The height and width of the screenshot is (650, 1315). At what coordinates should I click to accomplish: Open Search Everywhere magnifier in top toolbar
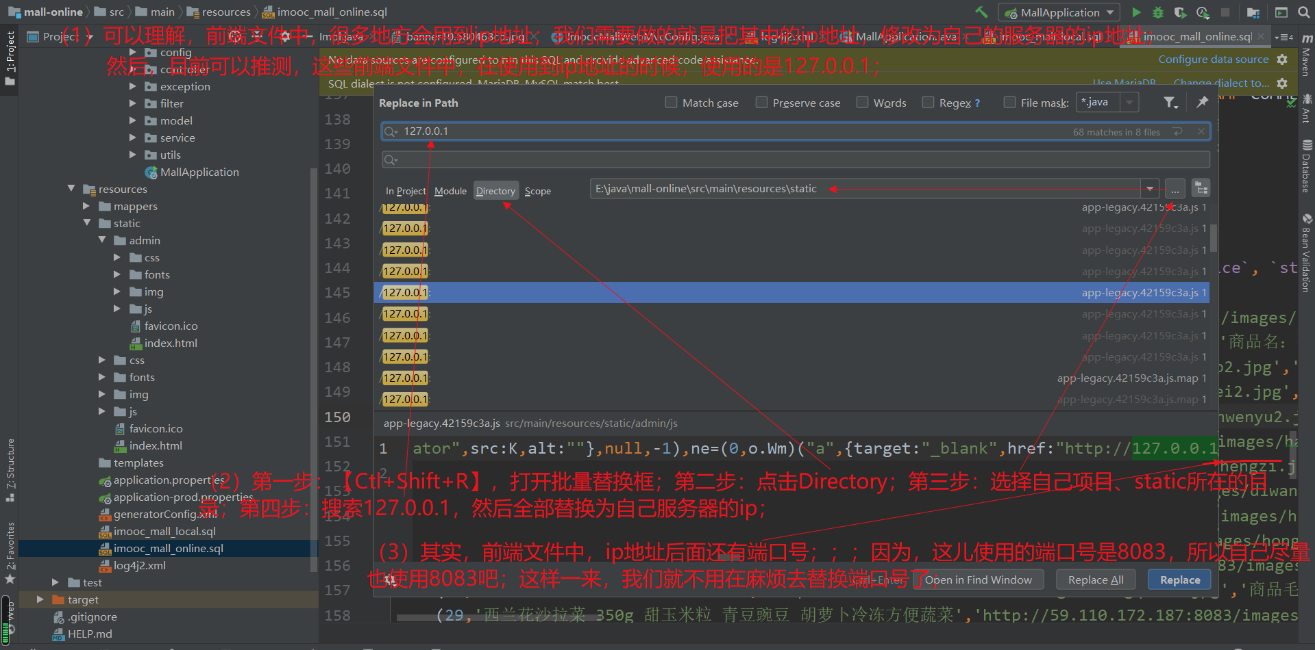pos(1303,12)
